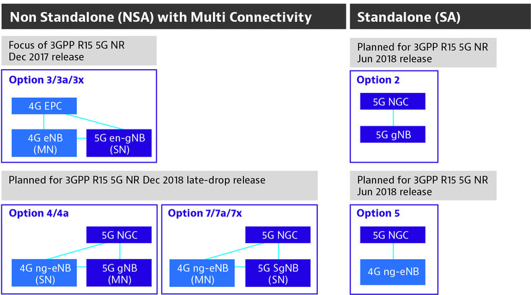Click the Option 4/4a heading
This screenshot has height=295, width=531.
pyautogui.click(x=38, y=213)
